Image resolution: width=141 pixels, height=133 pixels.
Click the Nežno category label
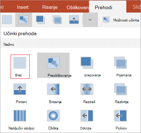click(9, 44)
